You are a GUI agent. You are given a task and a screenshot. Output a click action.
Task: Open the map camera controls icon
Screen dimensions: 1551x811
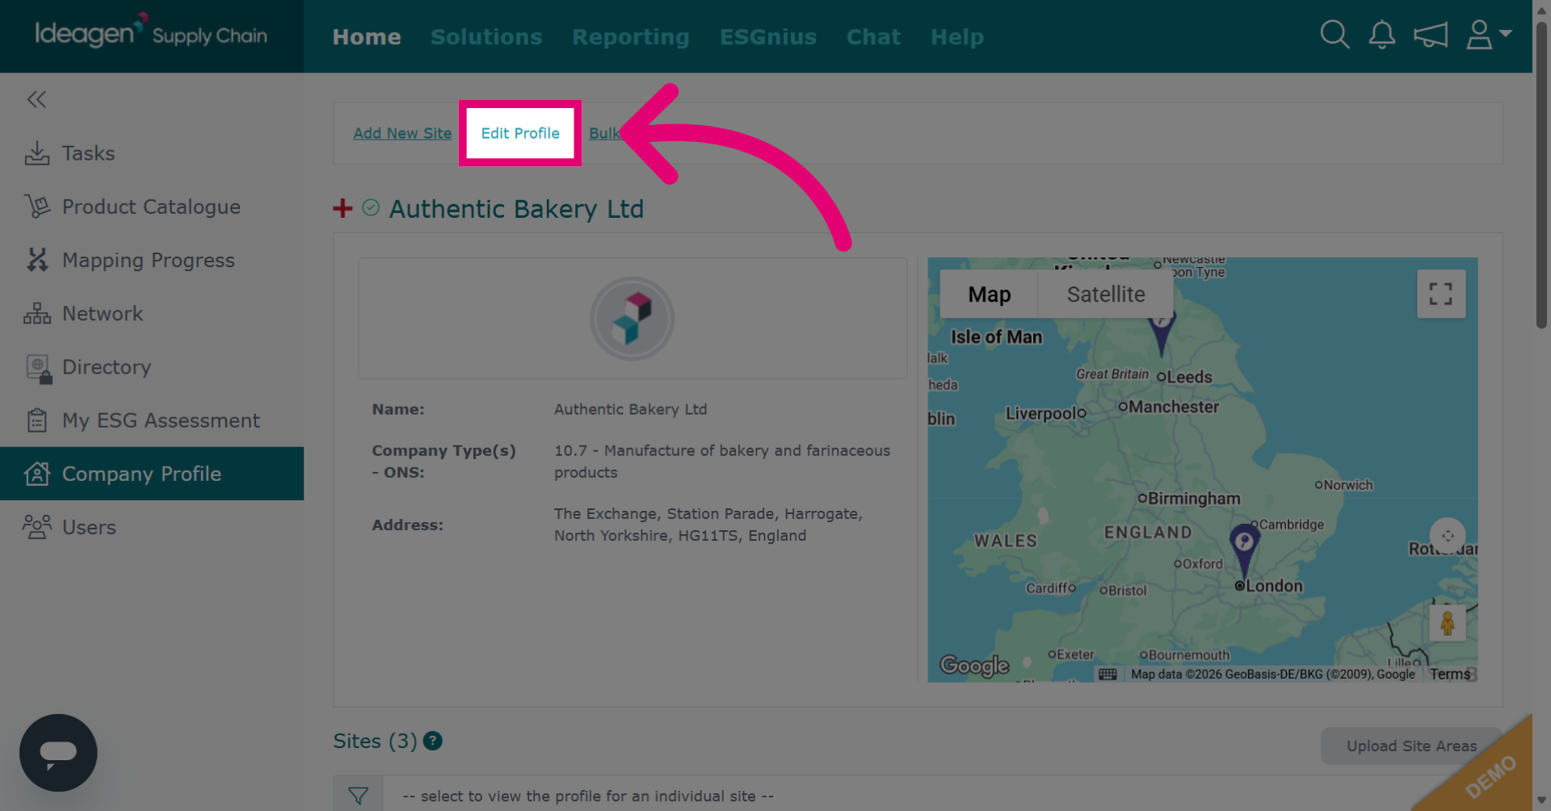(1448, 536)
